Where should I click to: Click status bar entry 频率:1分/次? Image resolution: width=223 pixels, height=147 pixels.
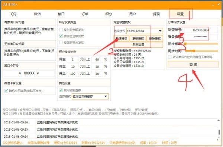[149, 143]
